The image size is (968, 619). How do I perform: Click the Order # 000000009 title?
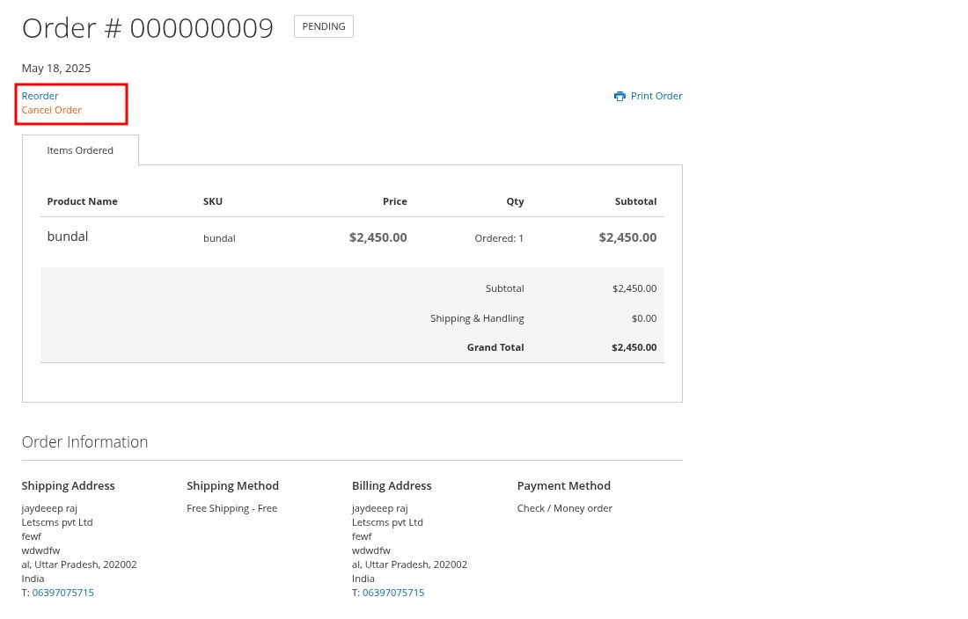coord(147,28)
